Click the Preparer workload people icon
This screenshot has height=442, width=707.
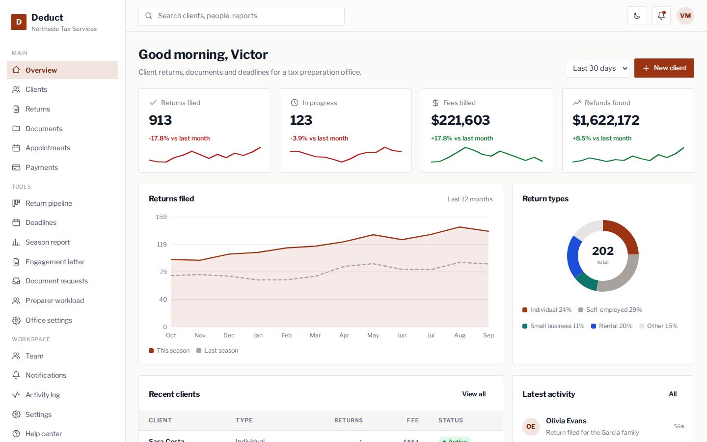click(16, 301)
